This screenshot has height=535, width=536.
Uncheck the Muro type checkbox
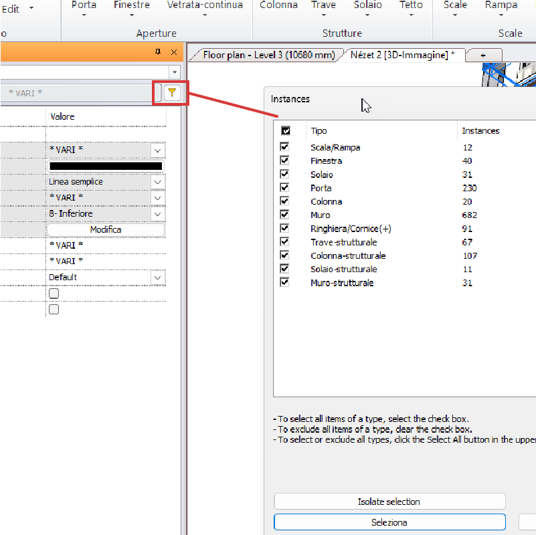[285, 215]
